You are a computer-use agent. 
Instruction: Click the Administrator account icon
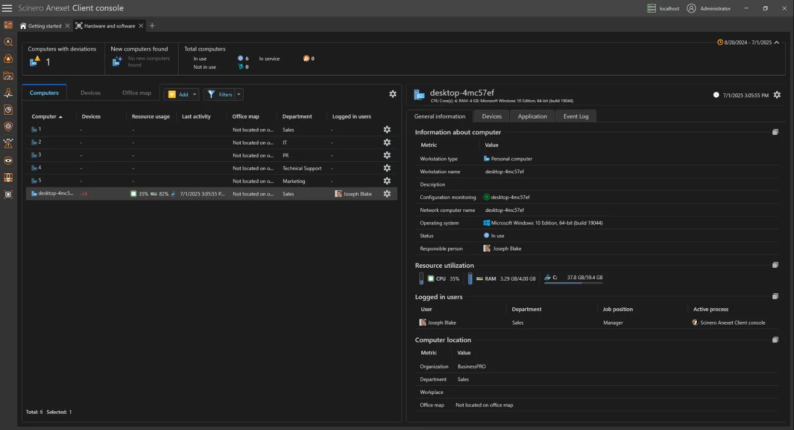tap(691, 8)
